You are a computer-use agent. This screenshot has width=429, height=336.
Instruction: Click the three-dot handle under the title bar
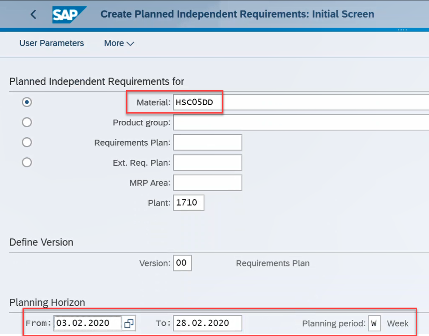point(402,30)
